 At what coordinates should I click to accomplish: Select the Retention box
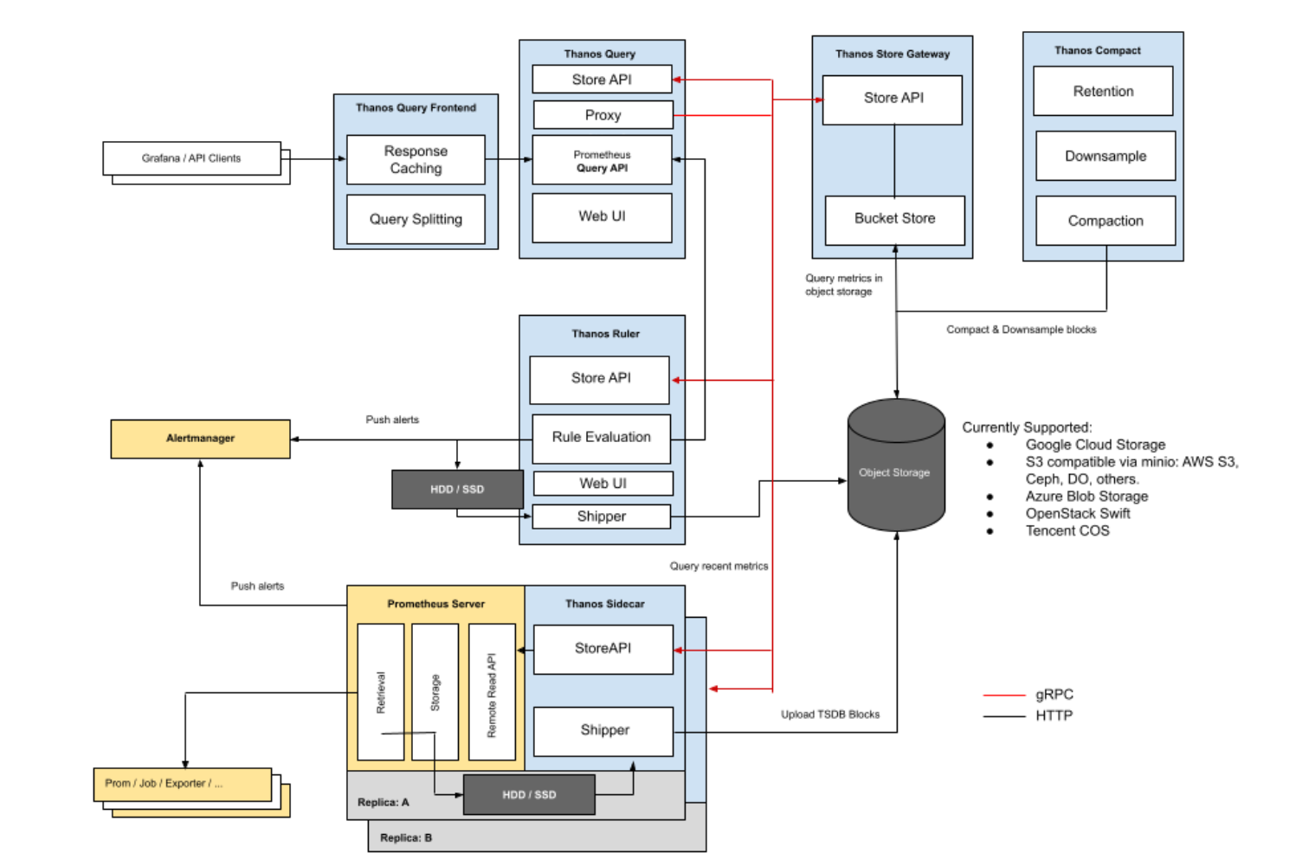(1103, 91)
